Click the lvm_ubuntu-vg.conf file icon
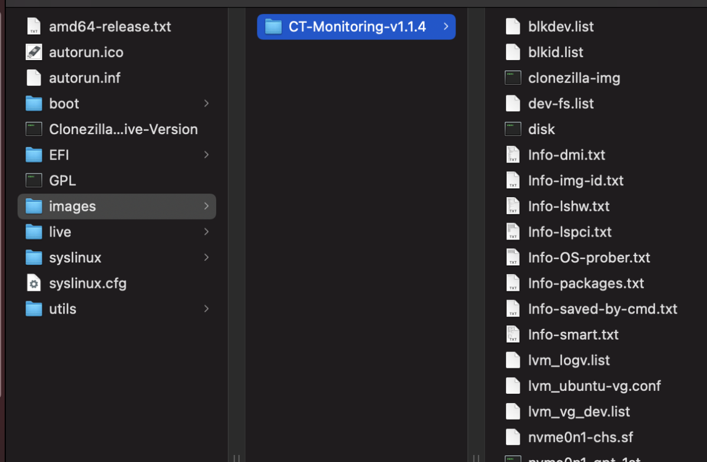This screenshot has height=462, width=707. click(513, 386)
